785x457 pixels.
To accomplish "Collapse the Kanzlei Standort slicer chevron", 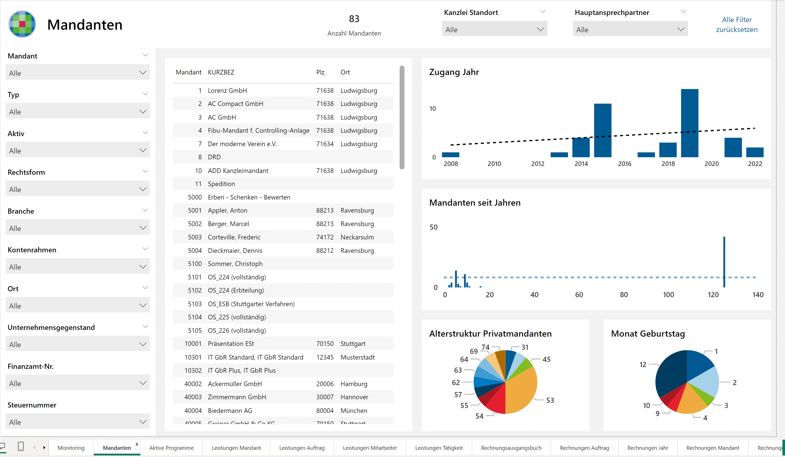I will 543,12.
